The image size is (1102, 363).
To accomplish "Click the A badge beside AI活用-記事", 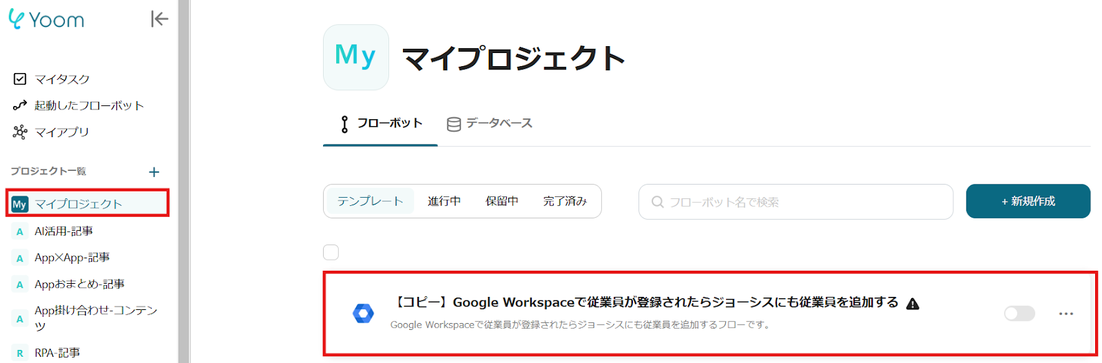I will coord(20,231).
